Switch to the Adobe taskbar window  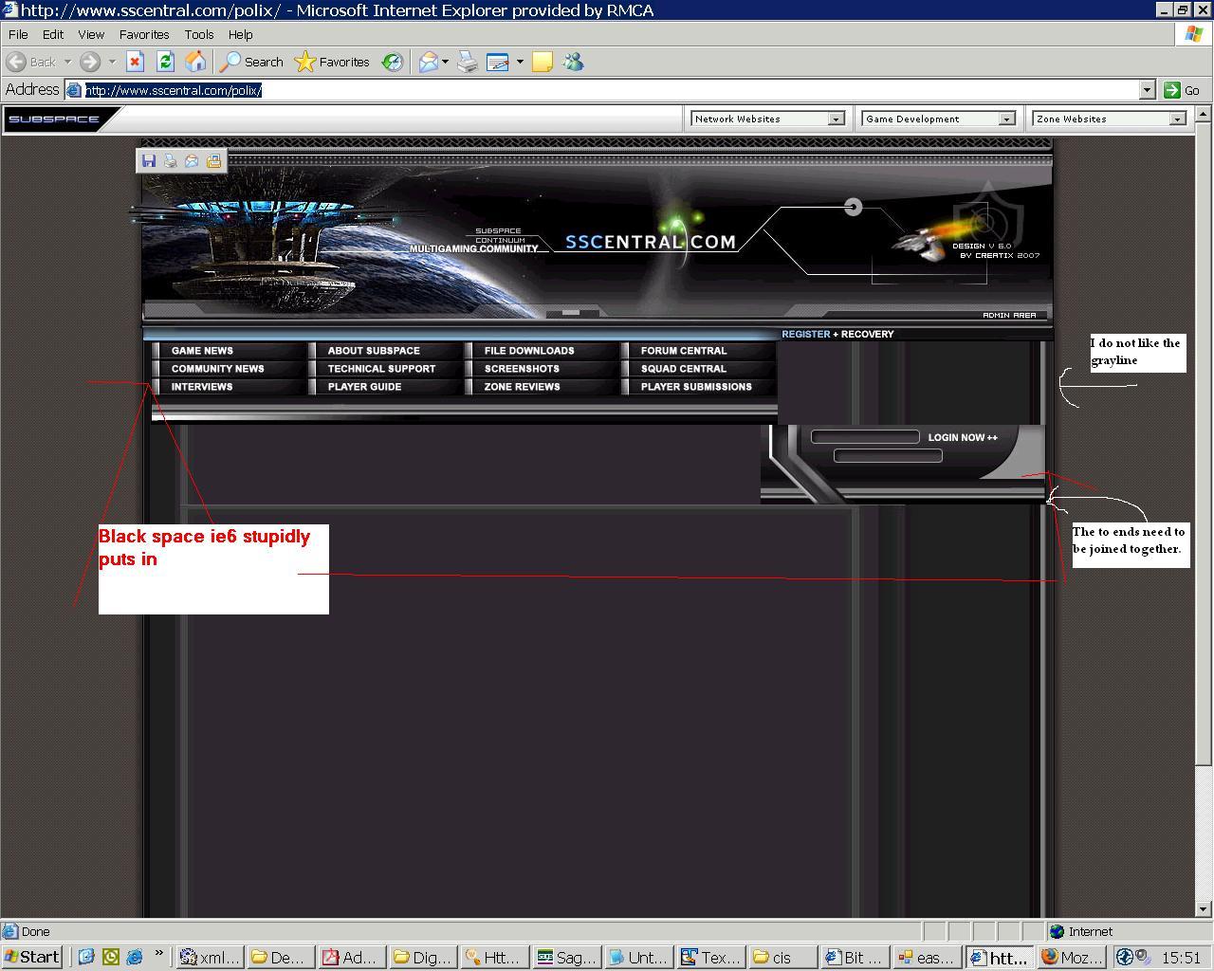point(353,957)
